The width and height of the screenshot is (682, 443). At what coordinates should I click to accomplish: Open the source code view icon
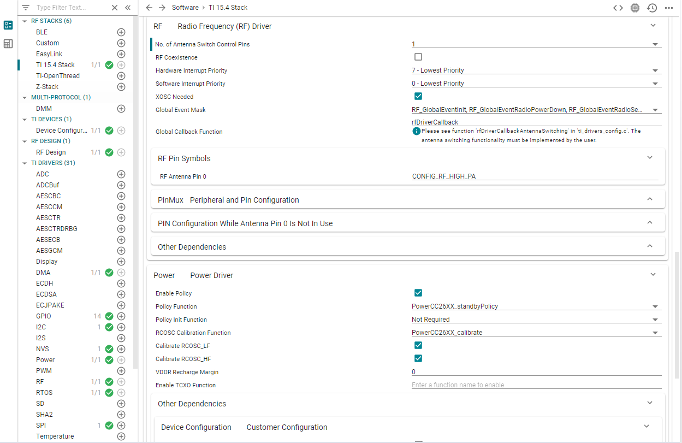618,8
